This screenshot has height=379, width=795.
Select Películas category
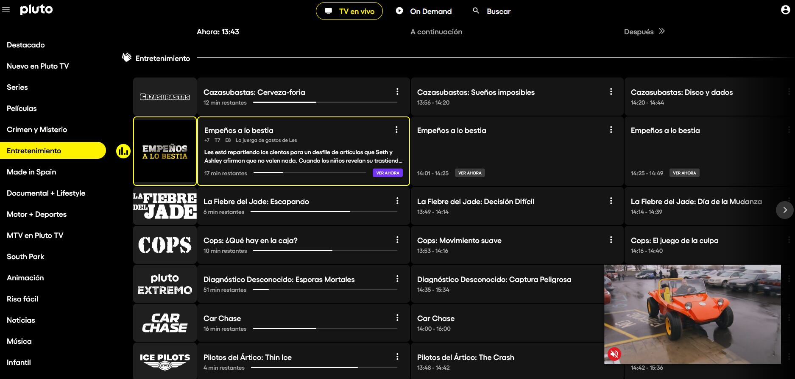click(x=22, y=108)
